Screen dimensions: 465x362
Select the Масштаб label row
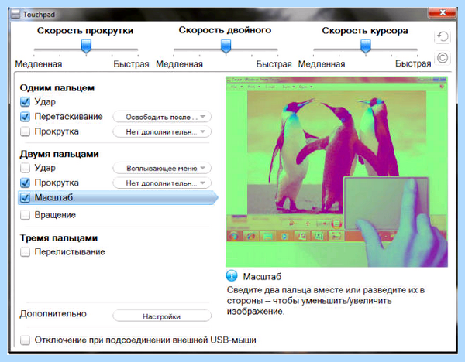click(x=118, y=198)
